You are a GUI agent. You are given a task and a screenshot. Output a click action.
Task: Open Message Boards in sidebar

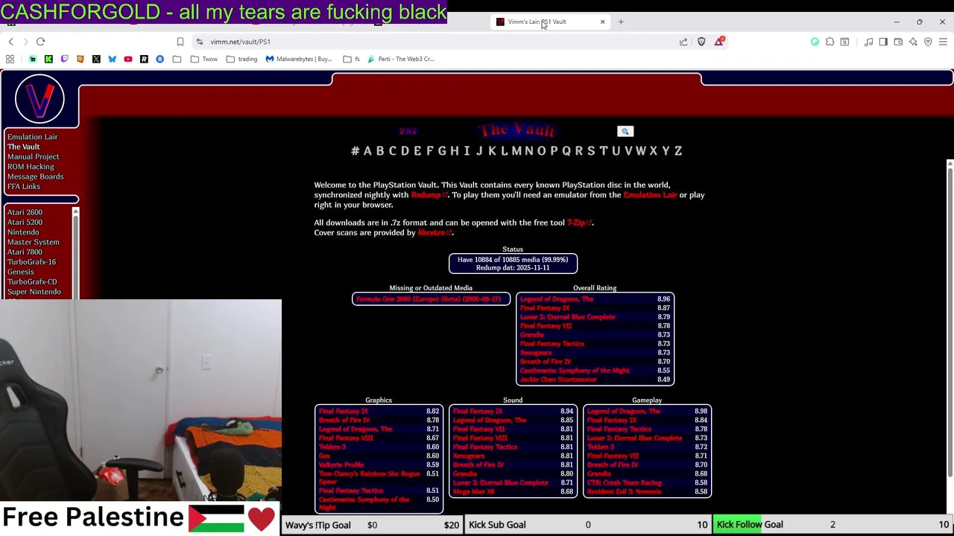[35, 176]
